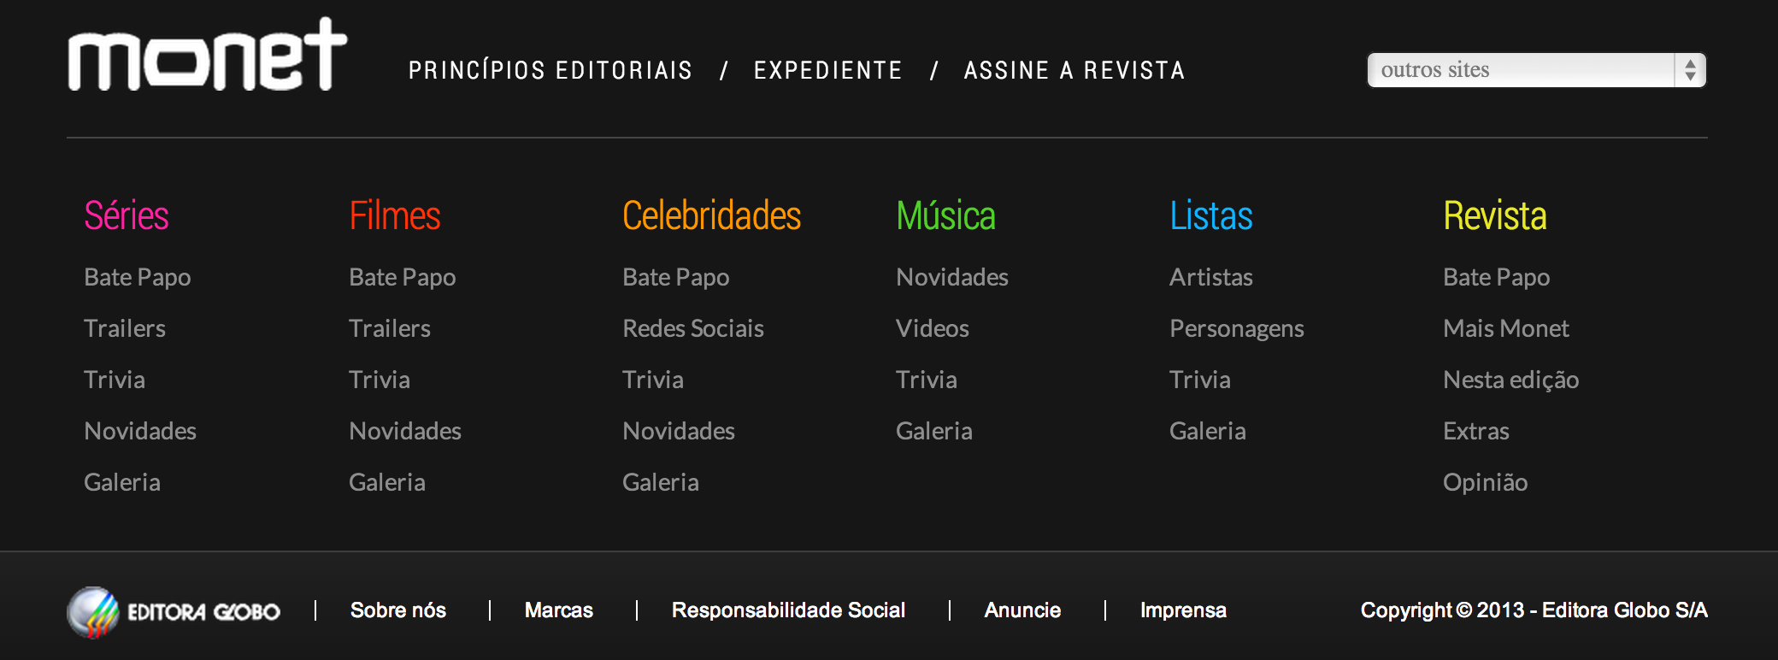Click Redes Sociais under Celebridades
1778x660 pixels.
[692, 328]
